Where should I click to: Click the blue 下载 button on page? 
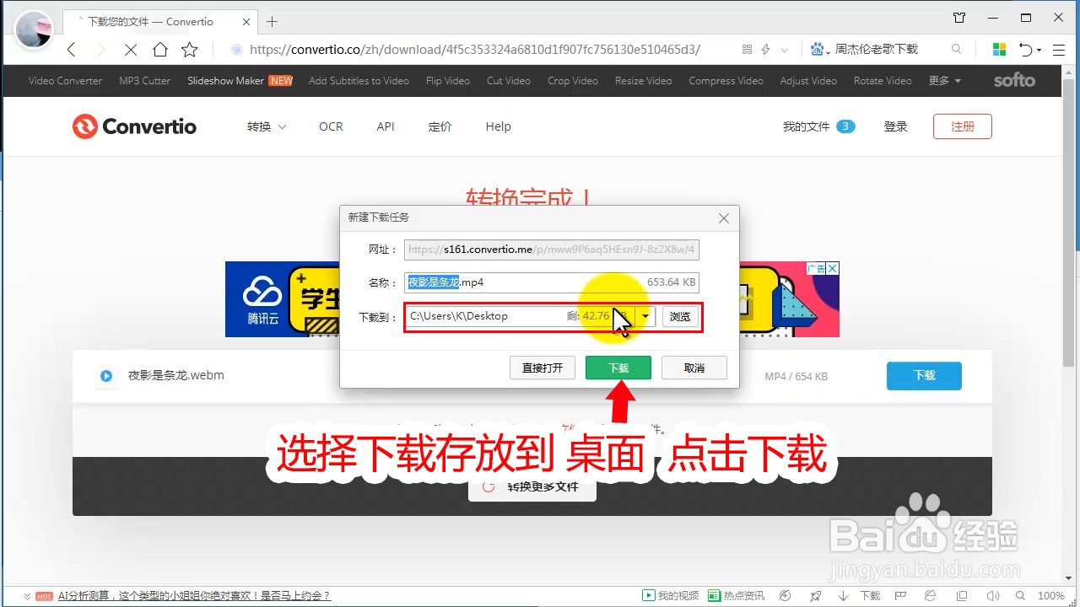924,375
